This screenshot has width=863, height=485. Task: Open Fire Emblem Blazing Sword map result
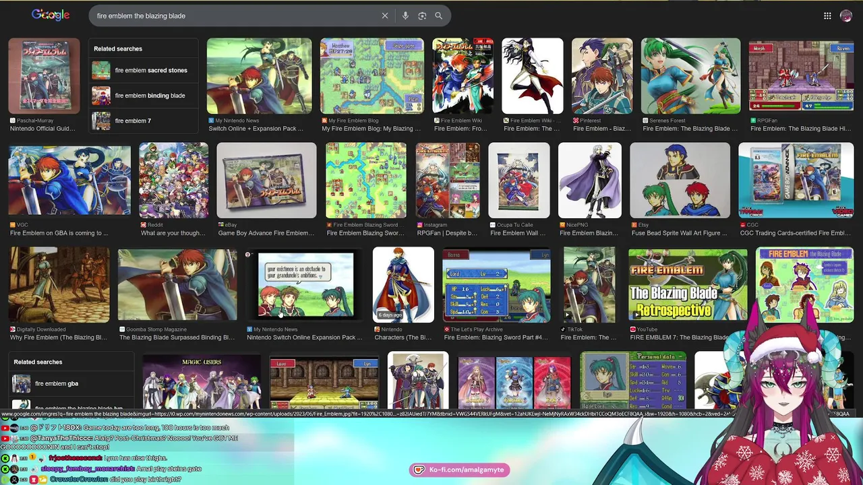366,181
